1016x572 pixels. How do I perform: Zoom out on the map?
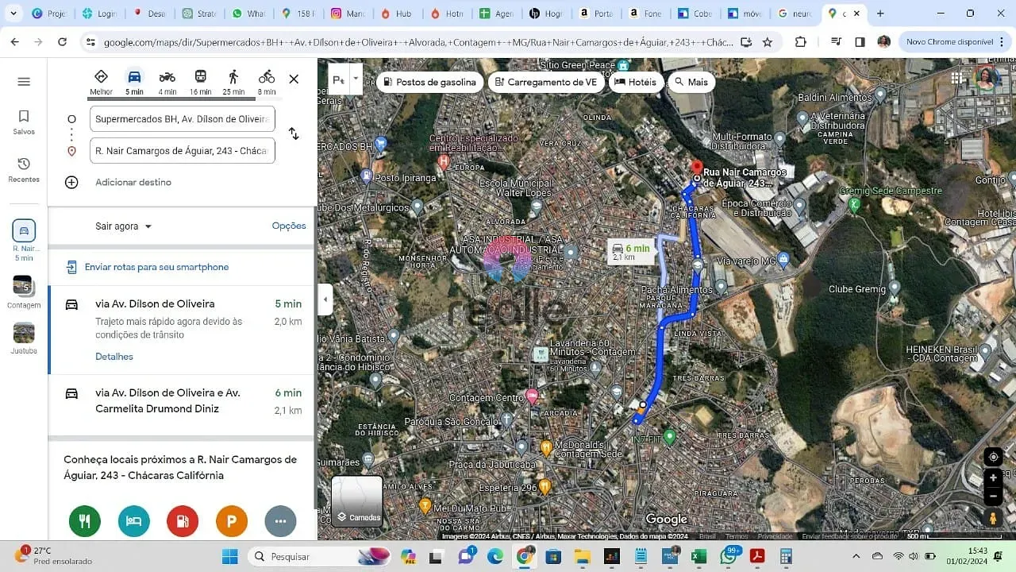[x=993, y=496]
